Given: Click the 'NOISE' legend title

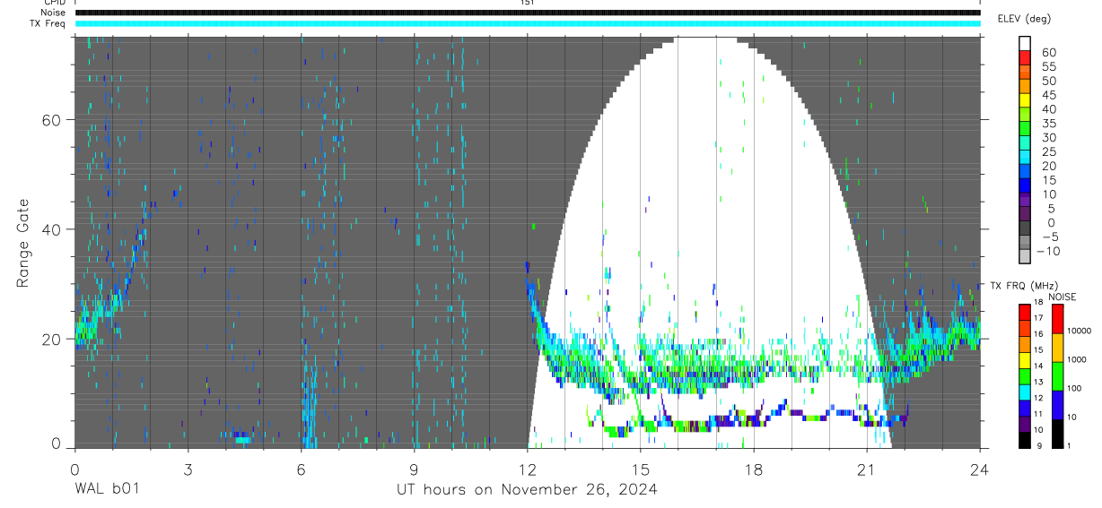Looking at the screenshot, I should (x=1063, y=297).
